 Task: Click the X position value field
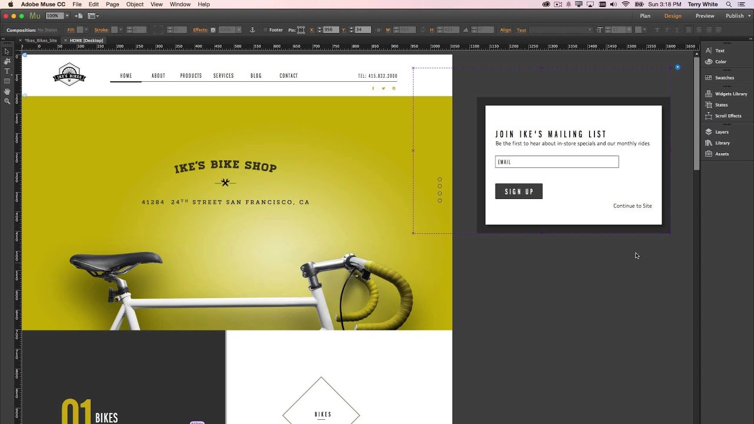(x=332, y=30)
